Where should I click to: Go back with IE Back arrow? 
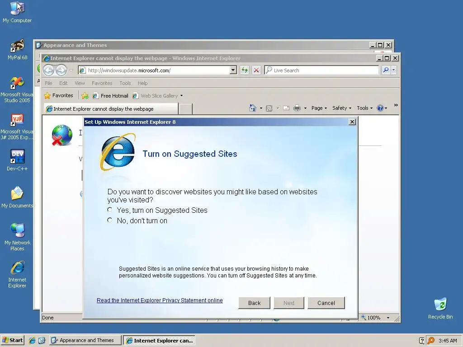[x=49, y=70]
